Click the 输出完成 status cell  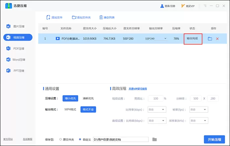[x=192, y=38]
